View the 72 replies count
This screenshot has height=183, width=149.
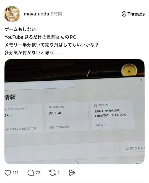click(x=38, y=173)
